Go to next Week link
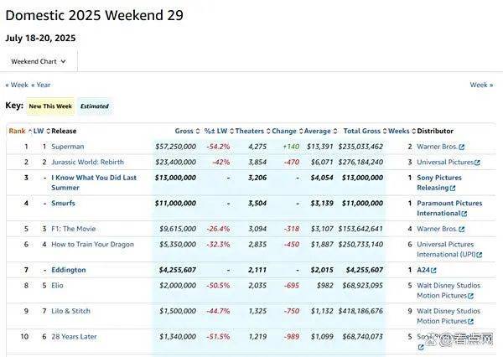Image resolution: width=503 pixels, height=357 pixels. (481, 85)
